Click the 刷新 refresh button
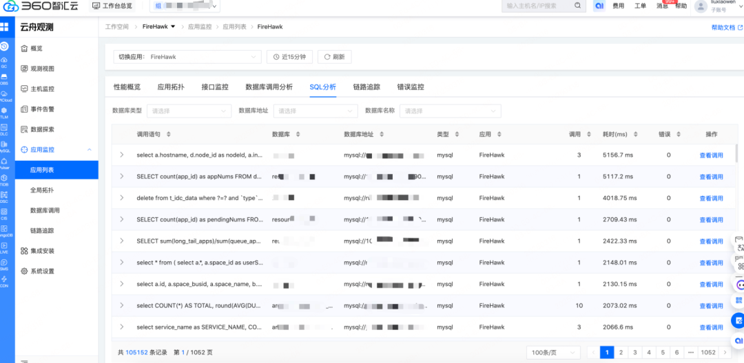The height and width of the screenshot is (363, 744). [x=335, y=57]
